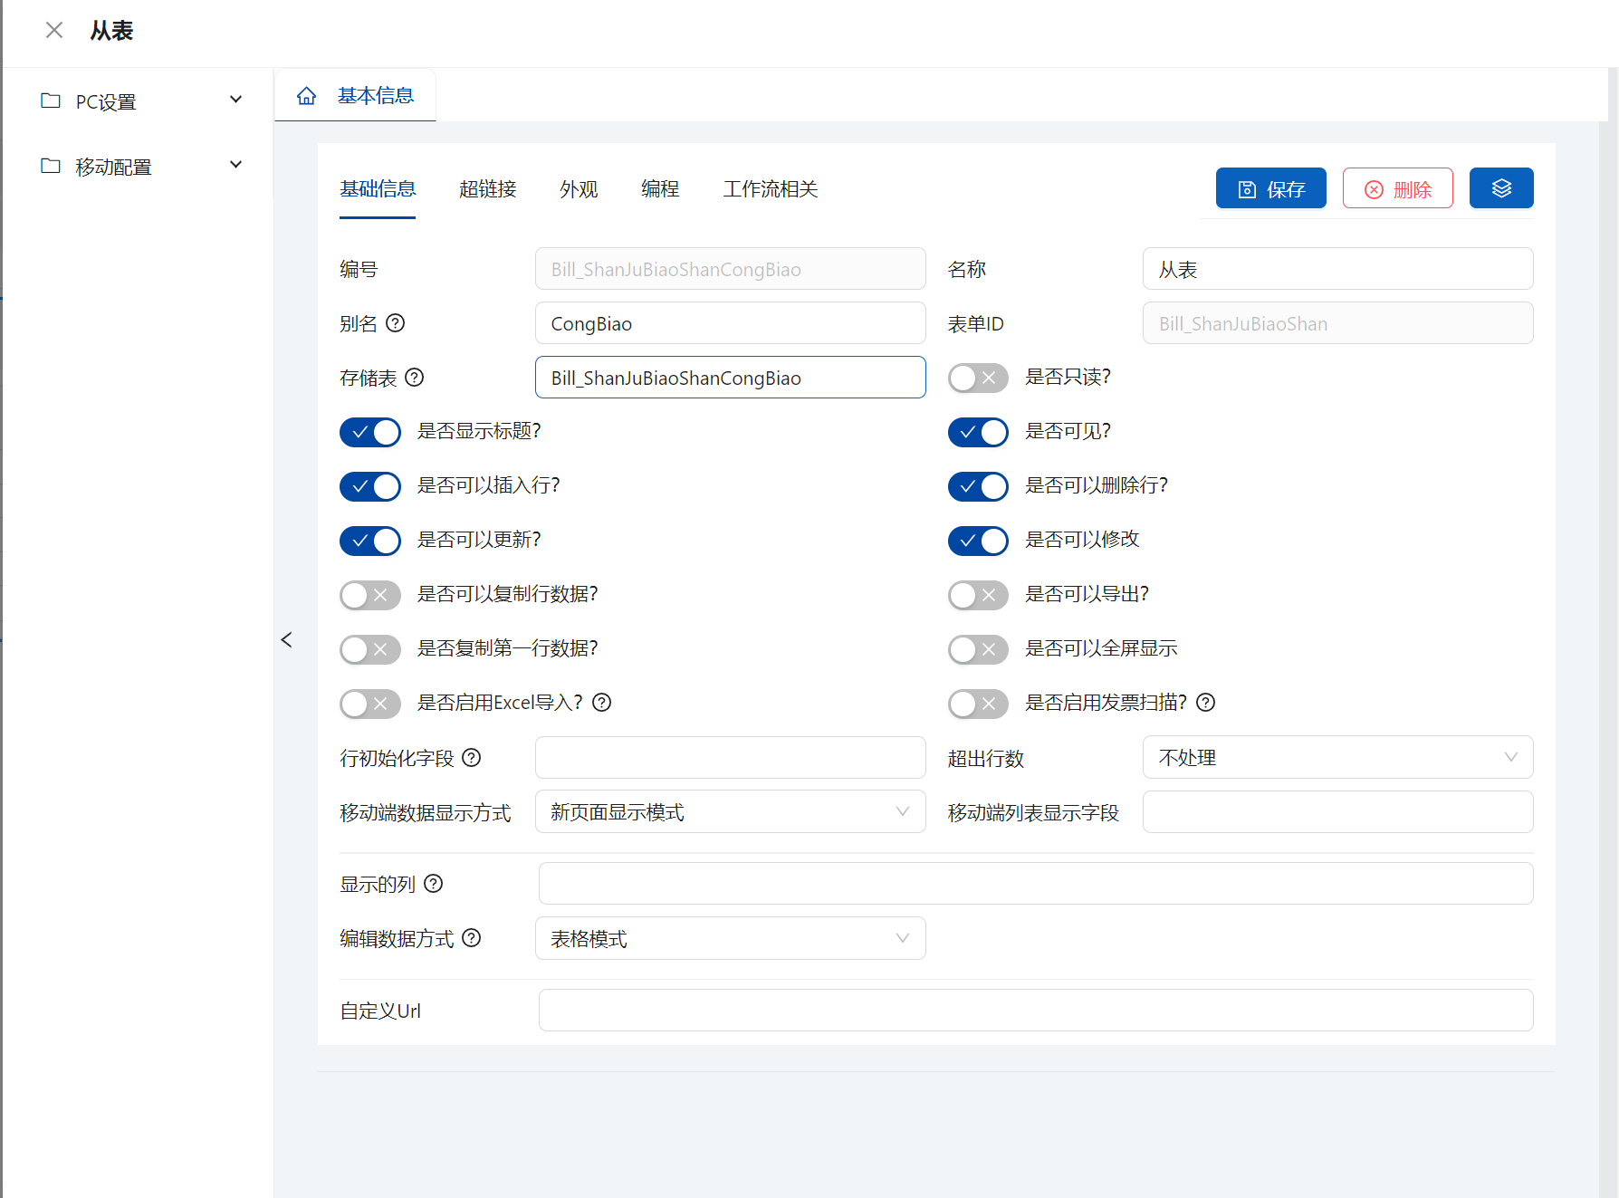Click the help icon next to 别名
The width and height of the screenshot is (1619, 1198).
[396, 323]
